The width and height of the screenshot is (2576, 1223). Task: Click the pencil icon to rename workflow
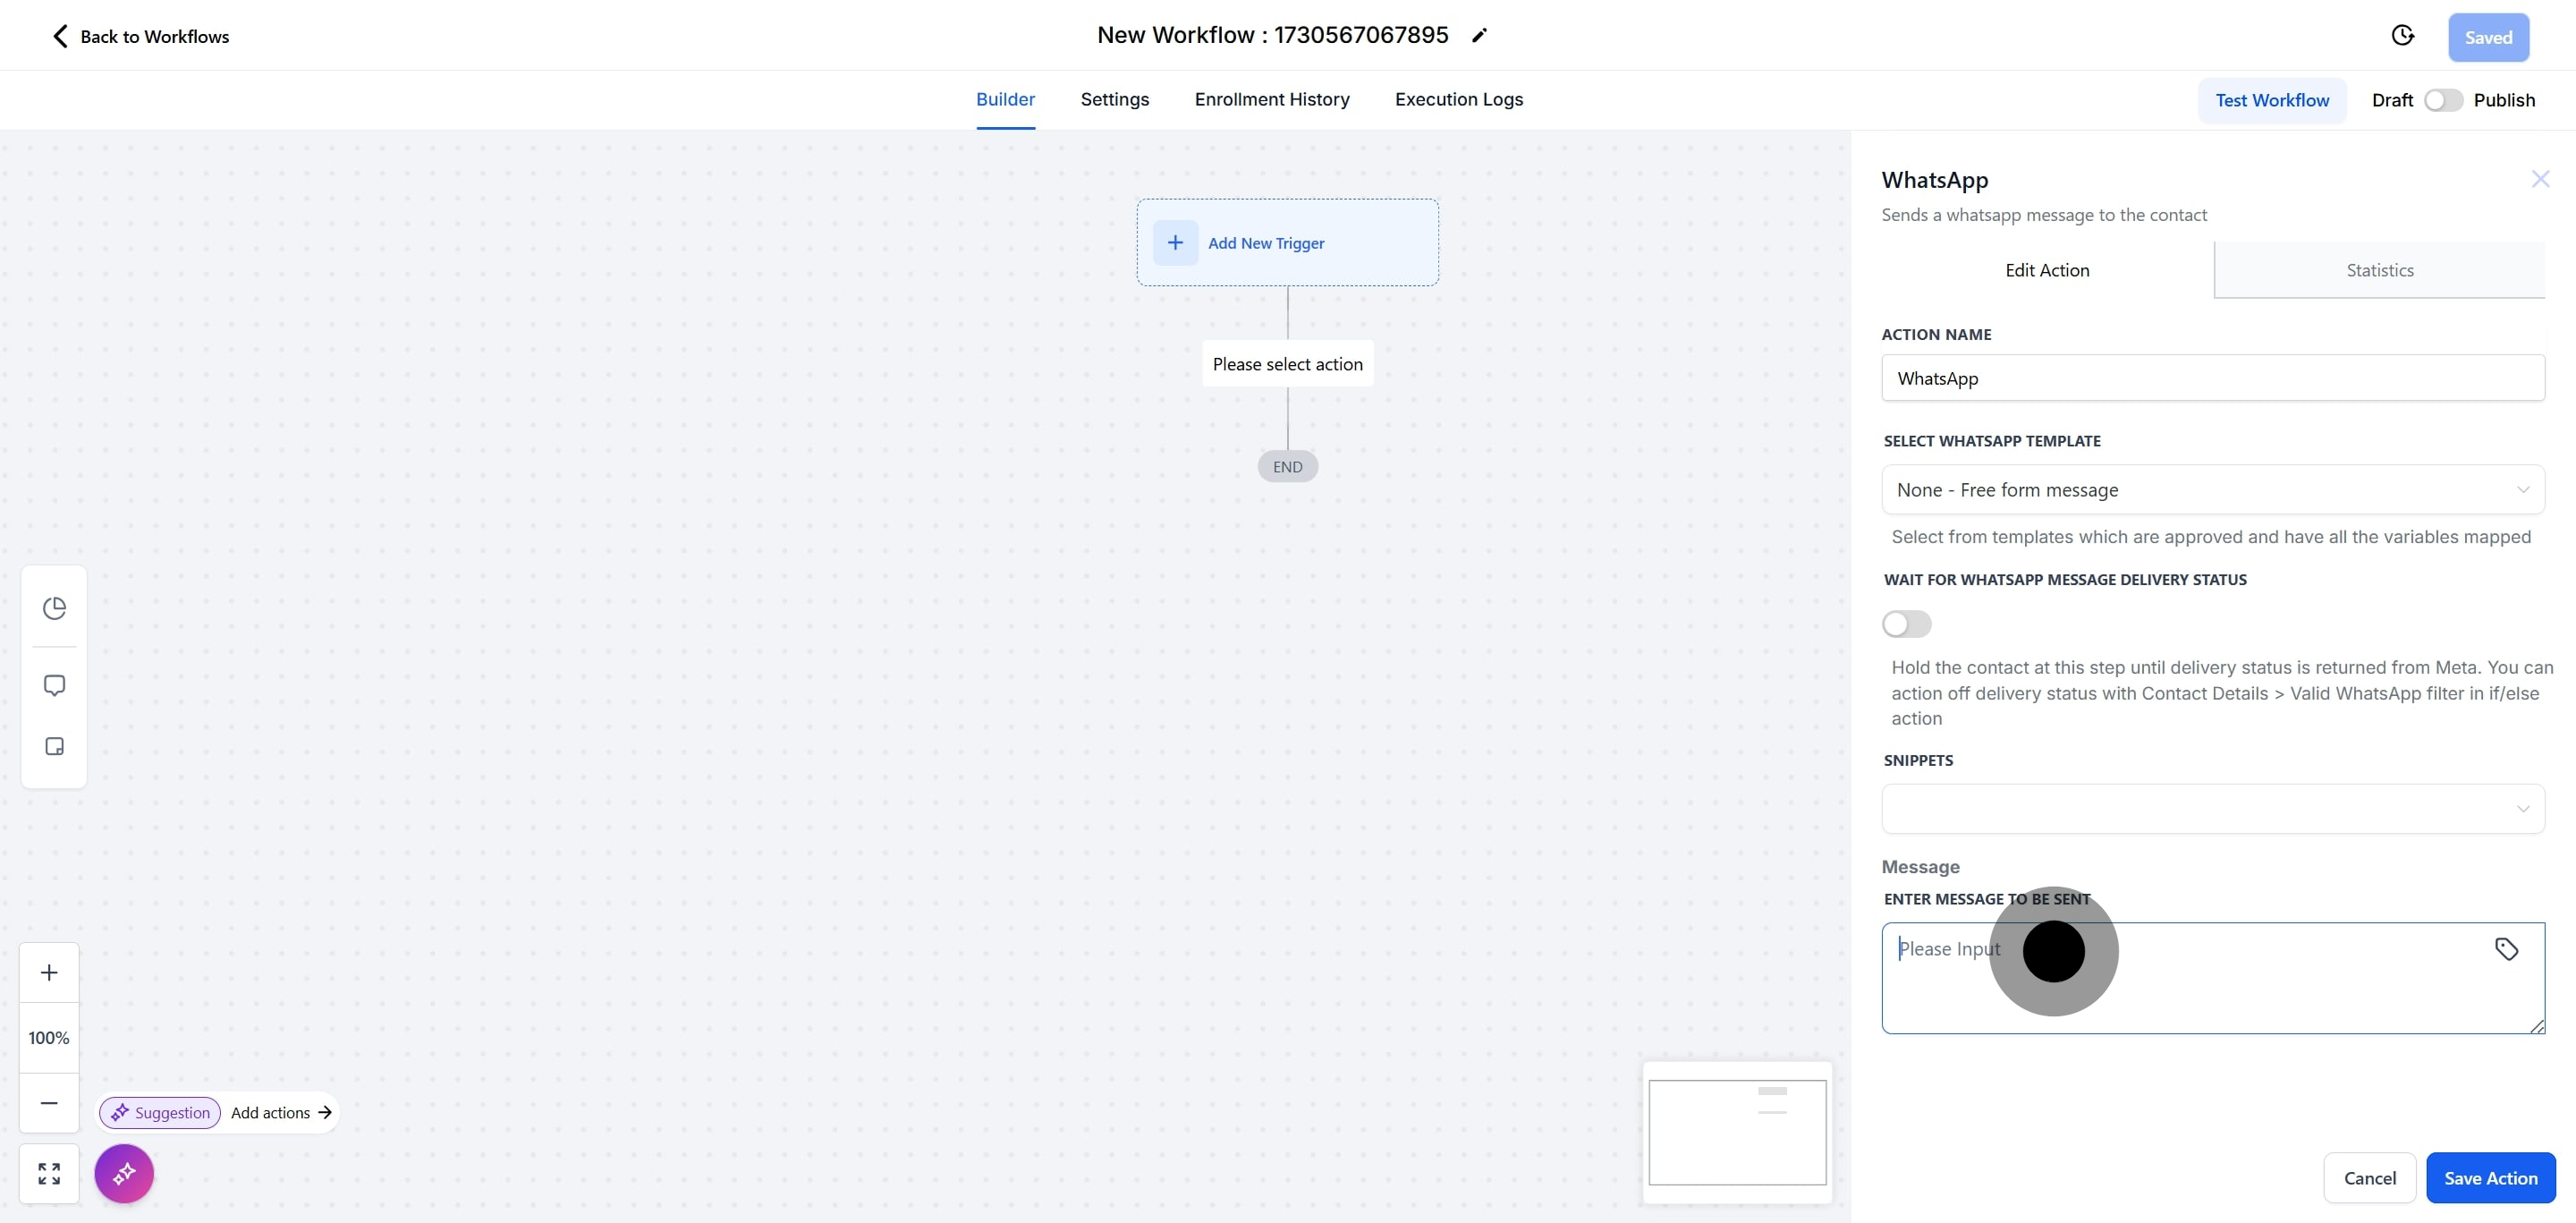pos(1480,36)
